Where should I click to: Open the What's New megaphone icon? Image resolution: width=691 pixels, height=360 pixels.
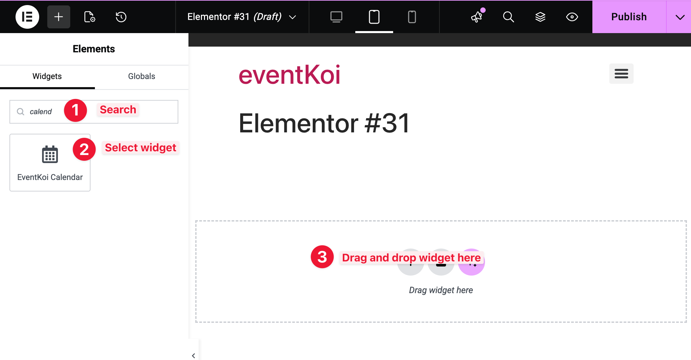[477, 17]
